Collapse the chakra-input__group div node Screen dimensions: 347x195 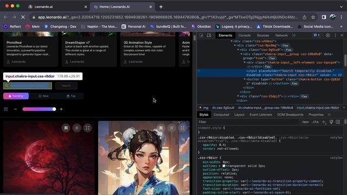[241, 54]
